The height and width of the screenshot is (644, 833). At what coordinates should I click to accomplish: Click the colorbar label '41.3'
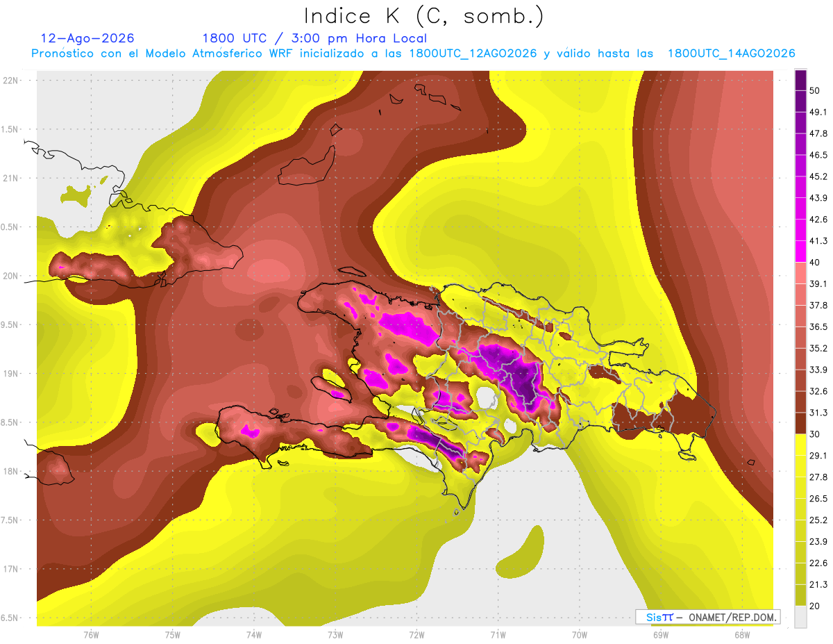(x=818, y=241)
